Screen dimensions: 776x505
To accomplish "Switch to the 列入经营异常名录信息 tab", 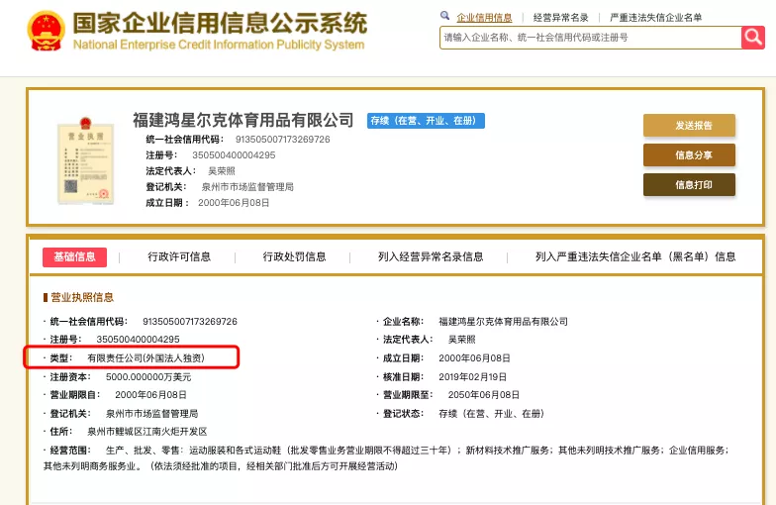I will (431, 256).
